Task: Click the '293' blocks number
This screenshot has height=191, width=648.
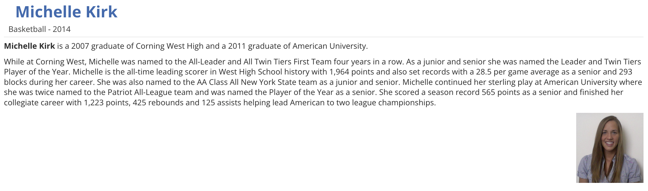Action: 625,72
